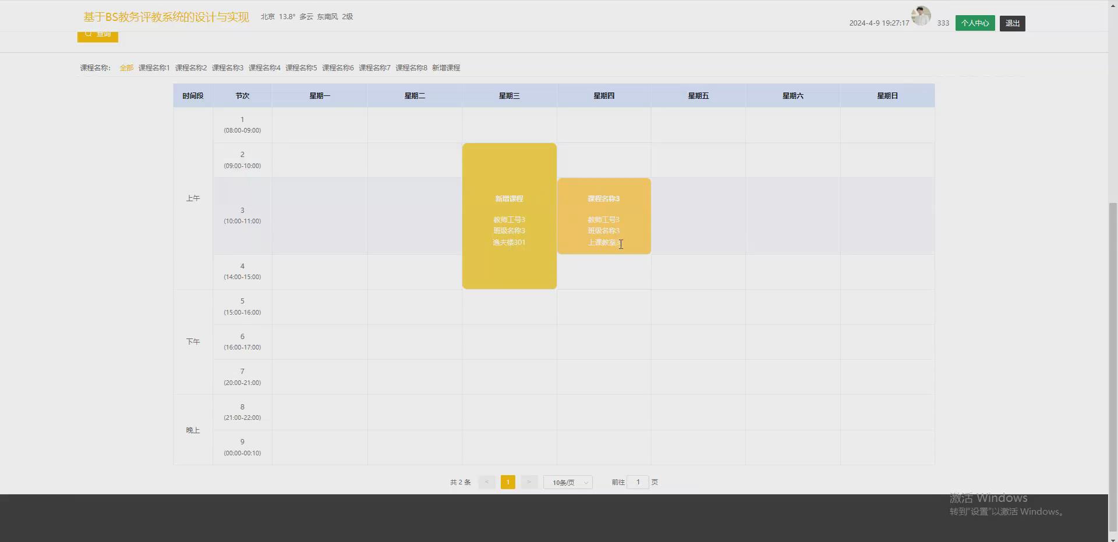Viewport: 1118px width, 542px height.
Task: Click period 5 (15:00-16:00) cell
Action: 242,306
